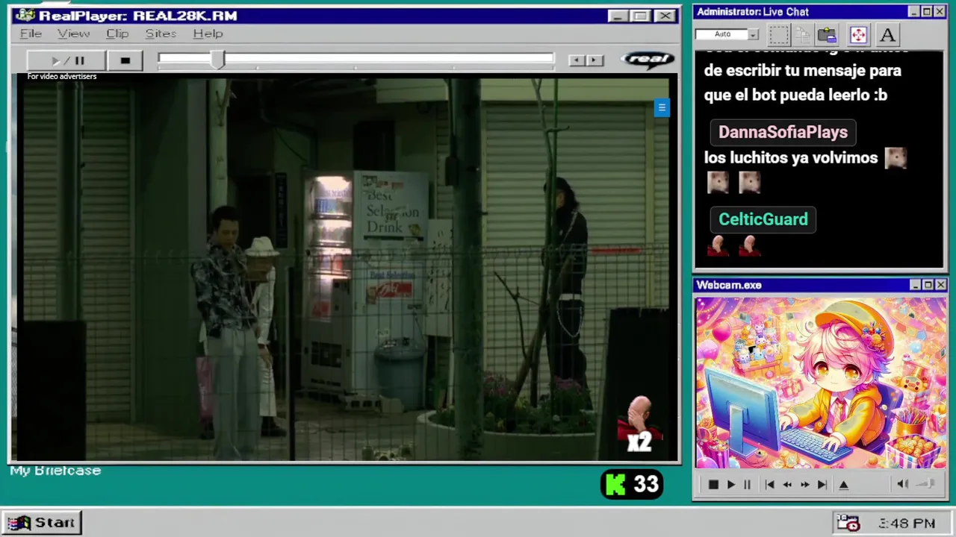Click the previous clip arrow in RealPlayer

[x=577, y=60]
